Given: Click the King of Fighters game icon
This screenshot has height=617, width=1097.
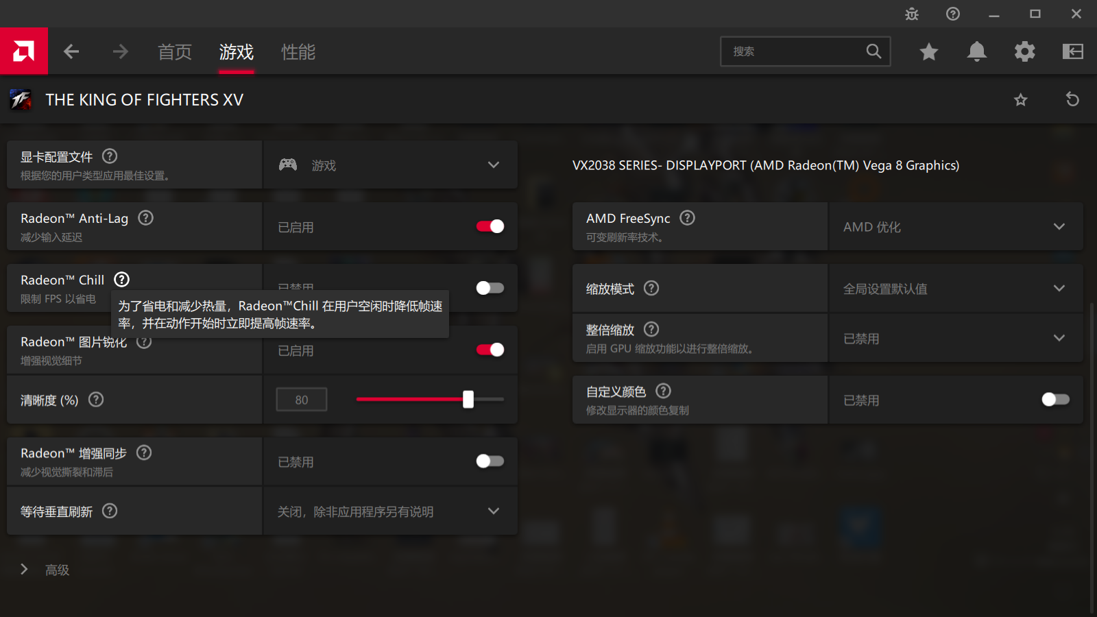Looking at the screenshot, I should pyautogui.click(x=21, y=100).
